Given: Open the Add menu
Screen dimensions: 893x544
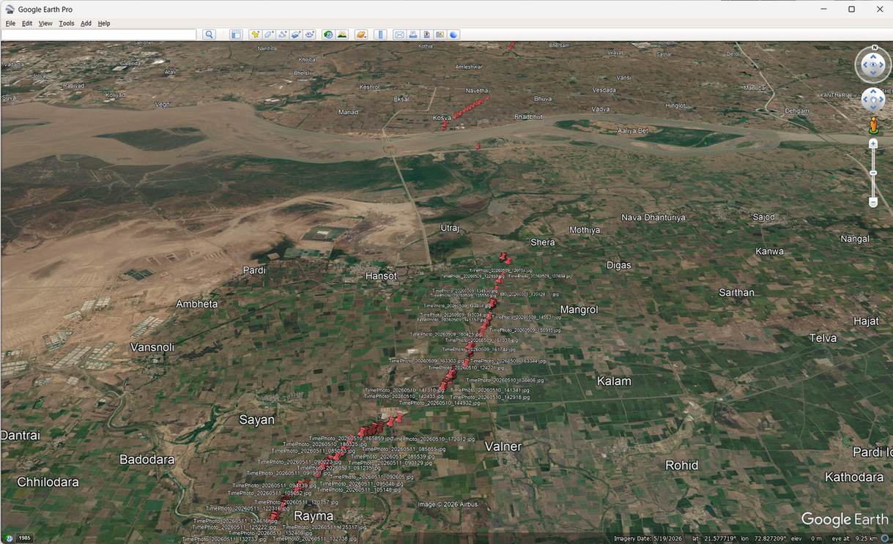Looking at the screenshot, I should click(86, 23).
